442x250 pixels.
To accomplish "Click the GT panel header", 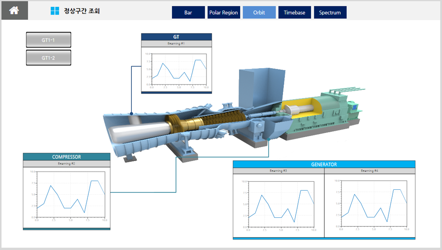I will click(x=177, y=37).
